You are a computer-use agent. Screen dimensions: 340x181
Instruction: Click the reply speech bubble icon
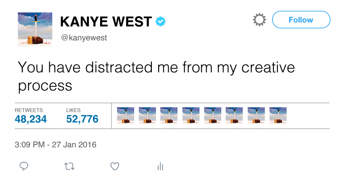point(24,166)
